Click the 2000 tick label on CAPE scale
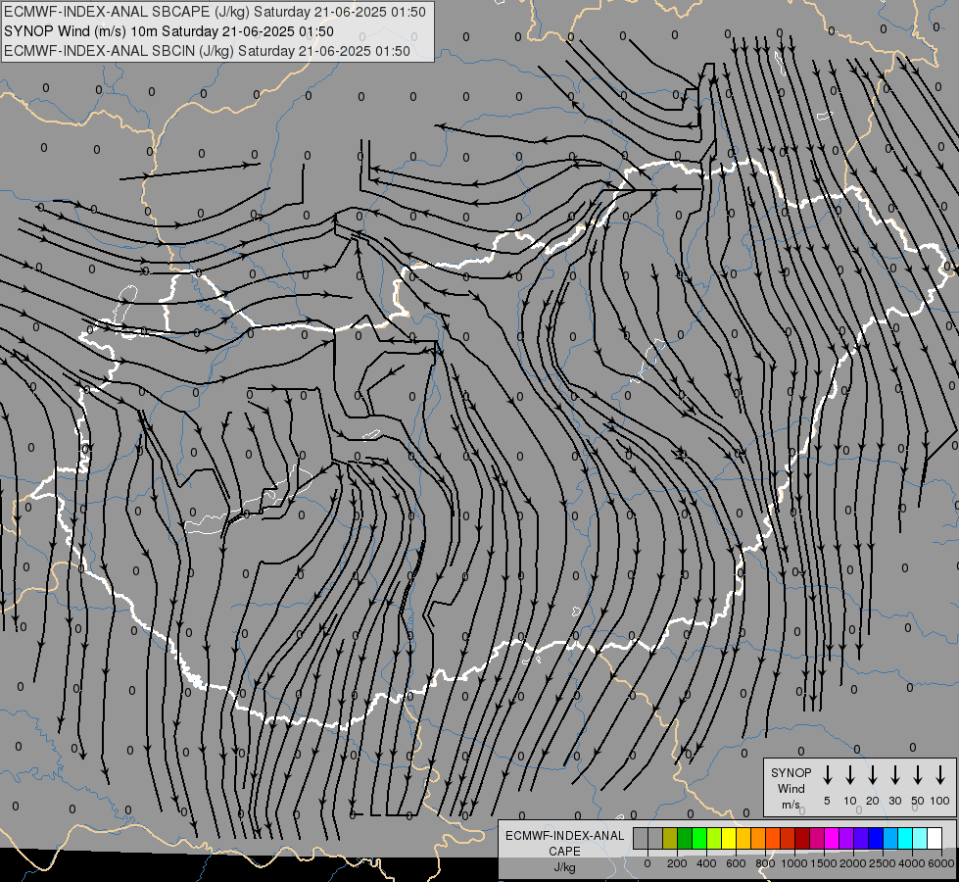Viewport: 959px width, 882px height. tap(852, 863)
